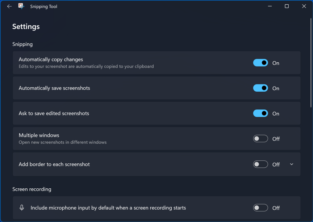Maximize the Snipping Tool window

(287, 6)
